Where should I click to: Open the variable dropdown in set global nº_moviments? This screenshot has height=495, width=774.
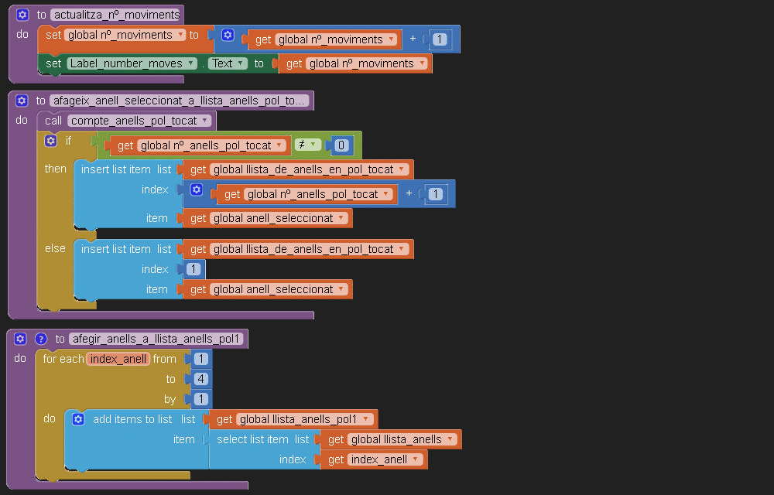pos(180,35)
